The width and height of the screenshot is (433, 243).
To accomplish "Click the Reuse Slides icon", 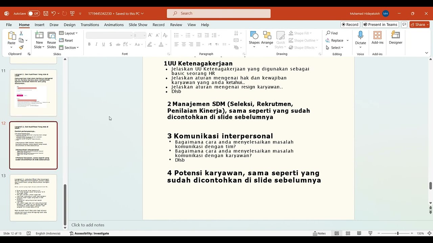I will click(x=51, y=36).
